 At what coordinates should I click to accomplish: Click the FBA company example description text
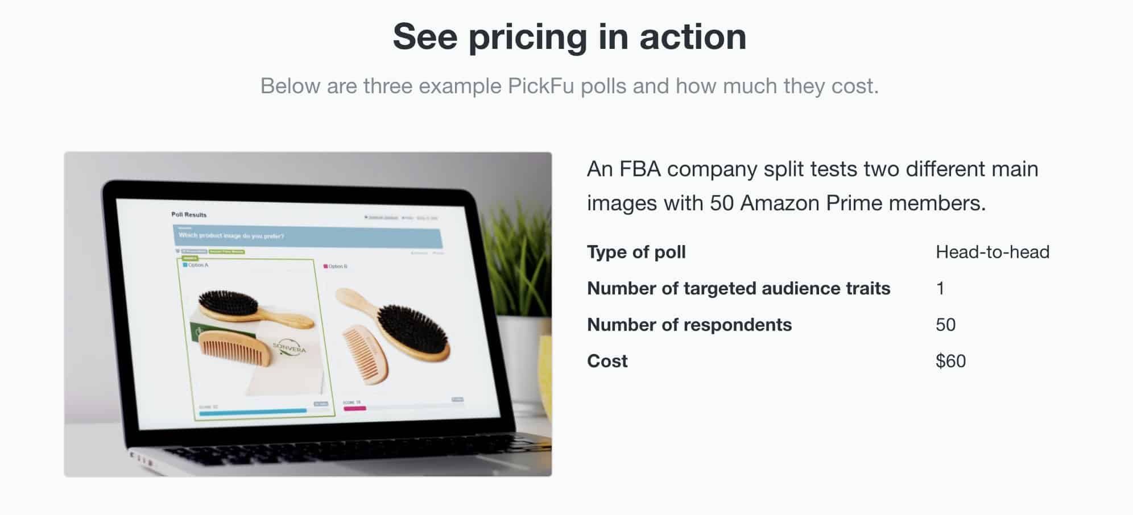[x=813, y=186]
